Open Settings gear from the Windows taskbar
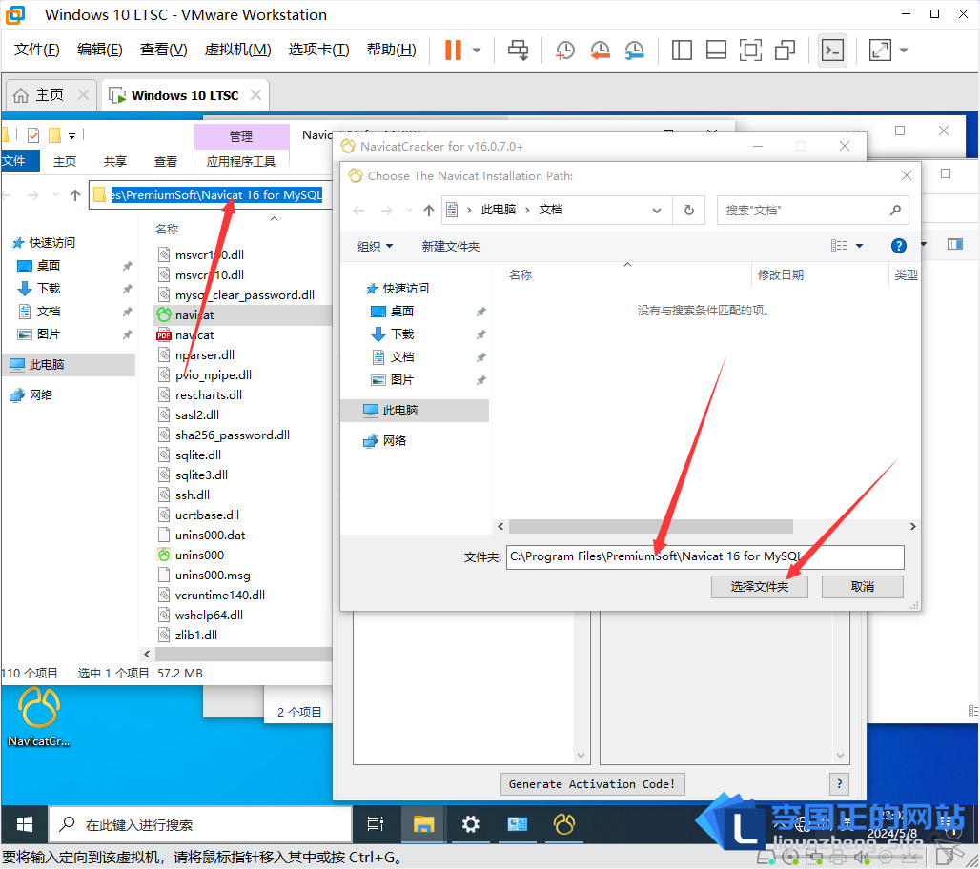Screen dimensions: 980x869 [470, 824]
